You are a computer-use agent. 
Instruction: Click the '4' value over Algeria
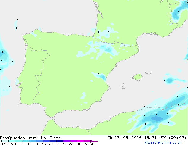(x=156, y=115)
